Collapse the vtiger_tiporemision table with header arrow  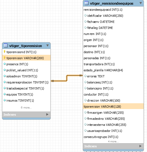click(x=47, y=45)
